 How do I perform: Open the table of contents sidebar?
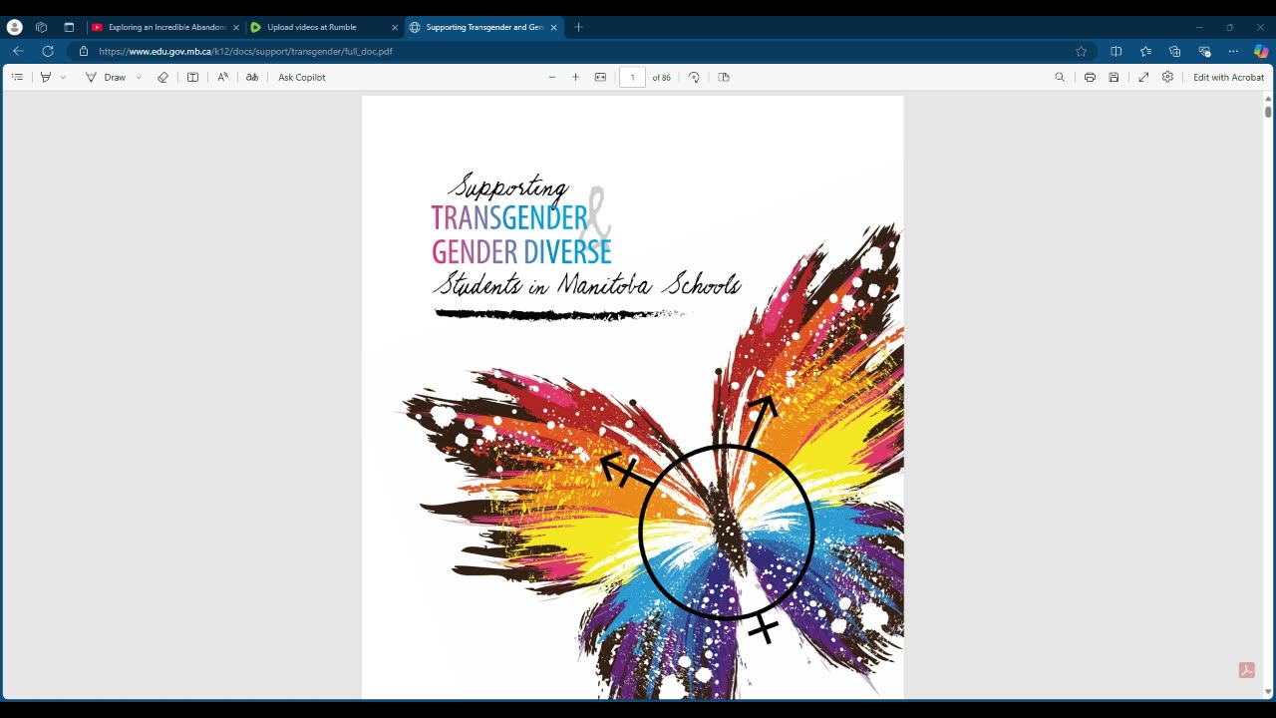point(17,77)
